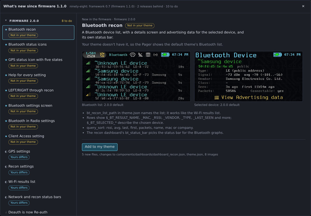Viewport: 311px width, 216px height.
Task: Click the 'New in the firmware · firmware 2.0.0' breadcrumb
Action: pos(109,19)
